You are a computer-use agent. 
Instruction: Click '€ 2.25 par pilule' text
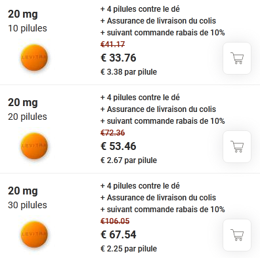(129, 249)
